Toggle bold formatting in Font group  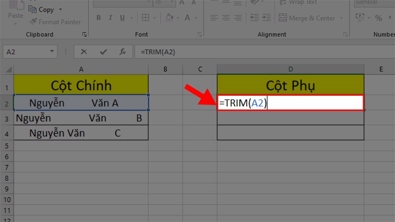(98, 18)
